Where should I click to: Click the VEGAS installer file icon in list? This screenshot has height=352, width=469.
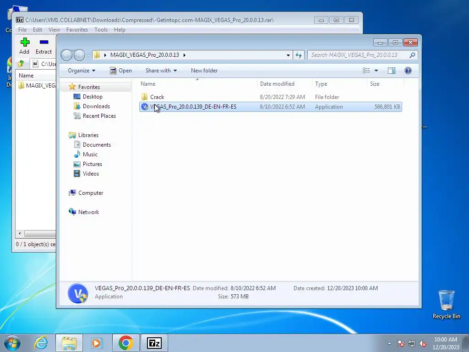tap(145, 107)
